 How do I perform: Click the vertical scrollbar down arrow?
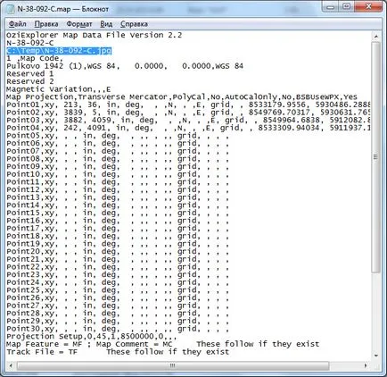[x=376, y=356]
